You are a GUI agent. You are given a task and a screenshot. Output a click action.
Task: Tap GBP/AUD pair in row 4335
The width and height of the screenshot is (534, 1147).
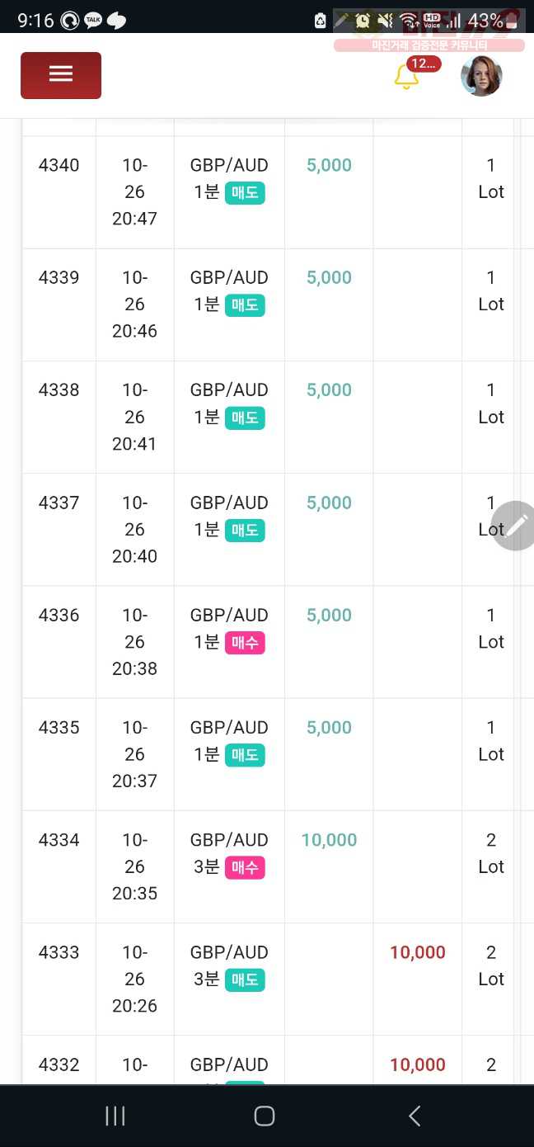click(x=229, y=728)
